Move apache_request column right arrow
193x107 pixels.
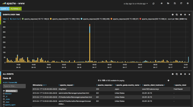74,85
